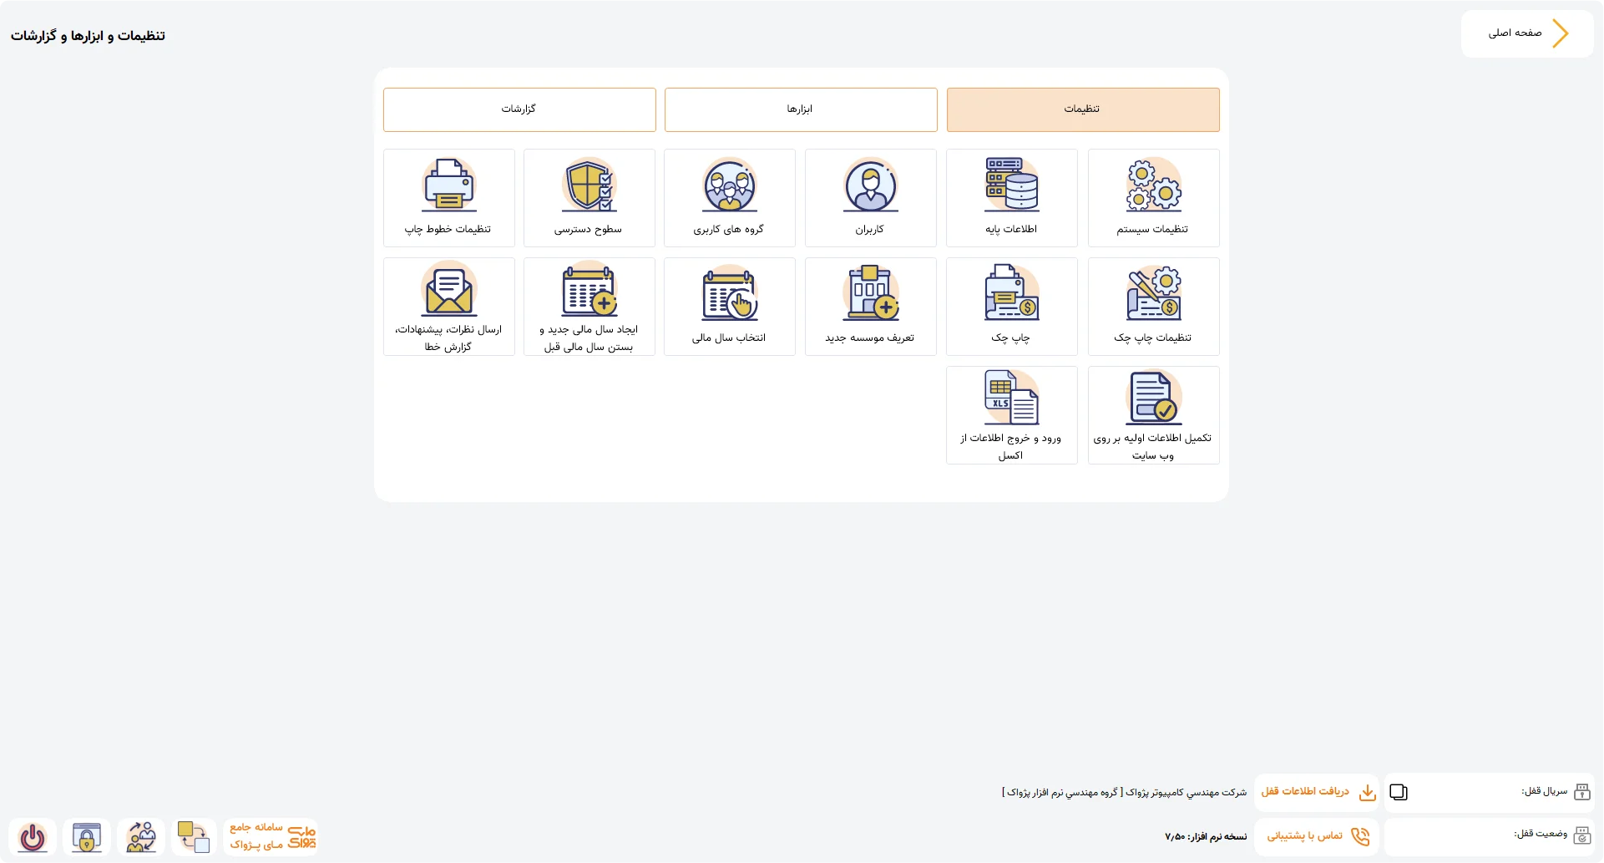
Task: Click the My Pezhvak (مای پژواک) logo button
Action: (271, 837)
